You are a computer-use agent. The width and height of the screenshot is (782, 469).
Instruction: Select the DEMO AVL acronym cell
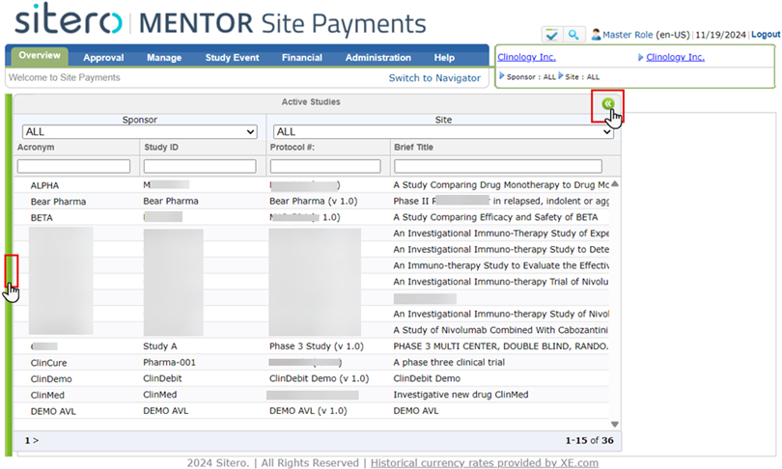53,412
